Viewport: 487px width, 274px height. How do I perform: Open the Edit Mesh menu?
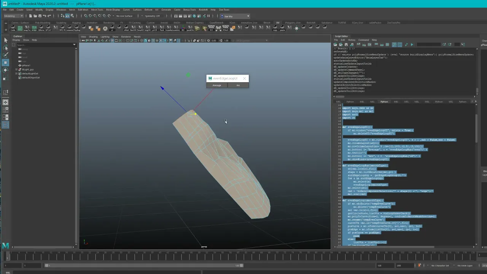coord(83,10)
